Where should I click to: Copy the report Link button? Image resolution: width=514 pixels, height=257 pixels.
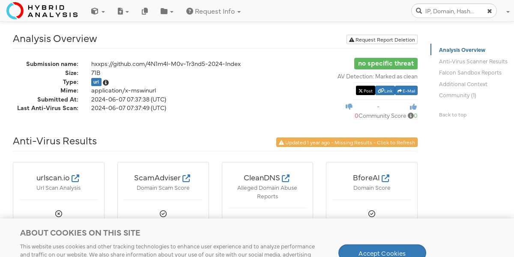coord(385,91)
